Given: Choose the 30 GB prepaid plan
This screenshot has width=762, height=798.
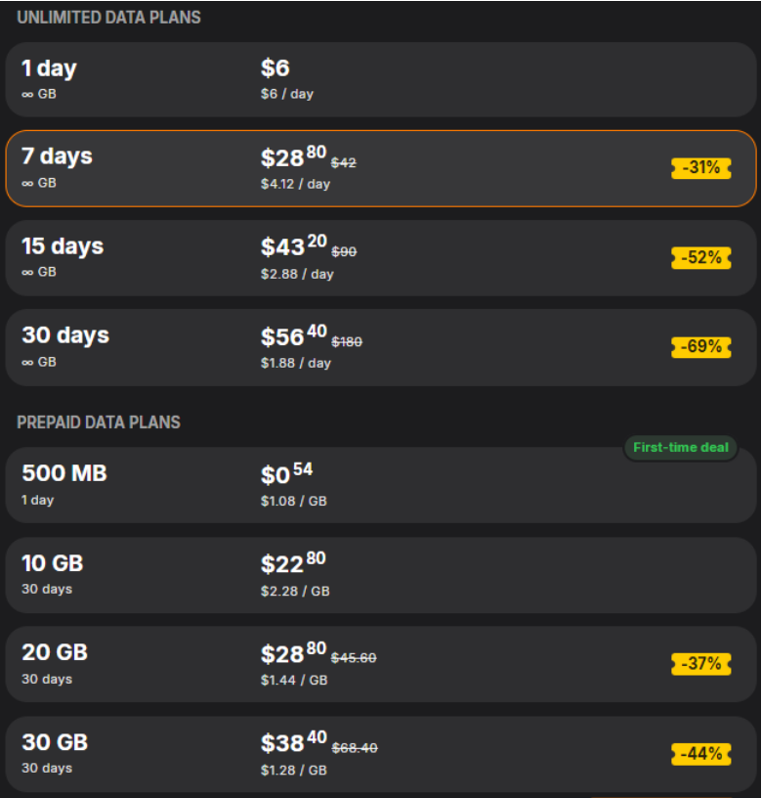Looking at the screenshot, I should tap(380, 754).
